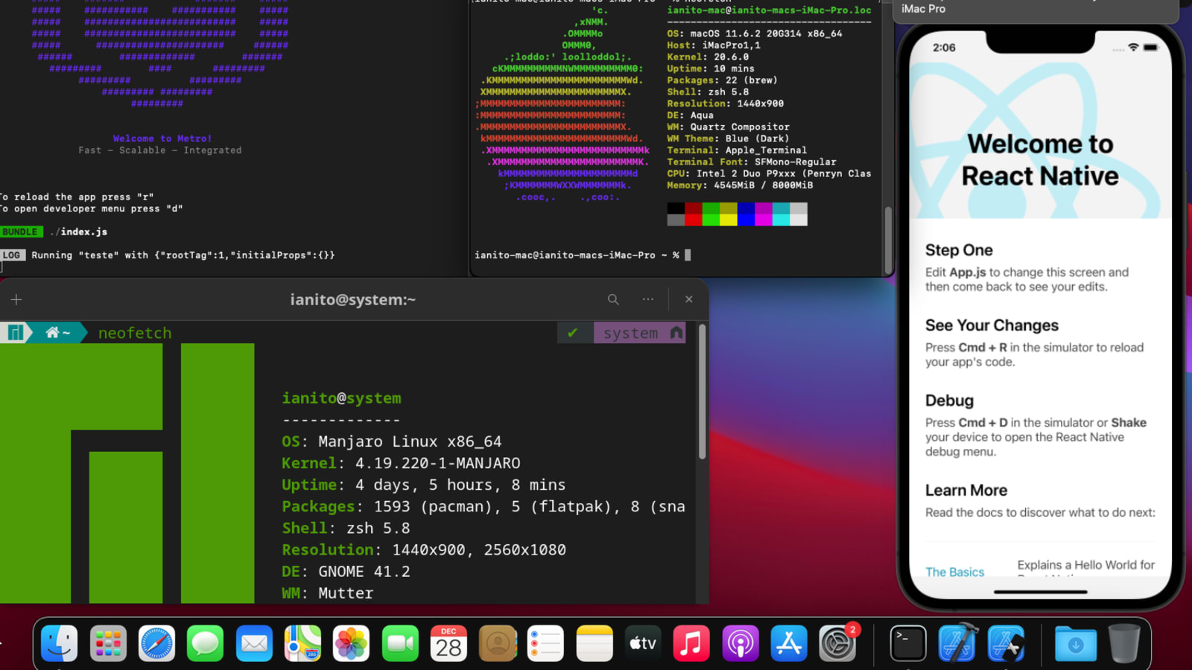1192x670 pixels.
Task: Open System Preferences with badge 2
Action: 837,642
